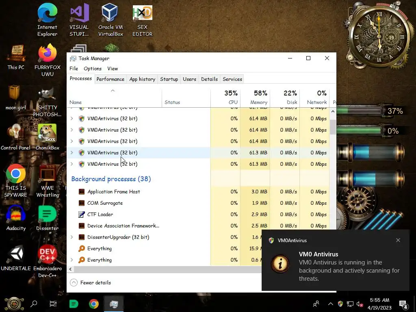Collapse to Fewer details
Viewport: 416px width, 312px height.
tap(91, 283)
